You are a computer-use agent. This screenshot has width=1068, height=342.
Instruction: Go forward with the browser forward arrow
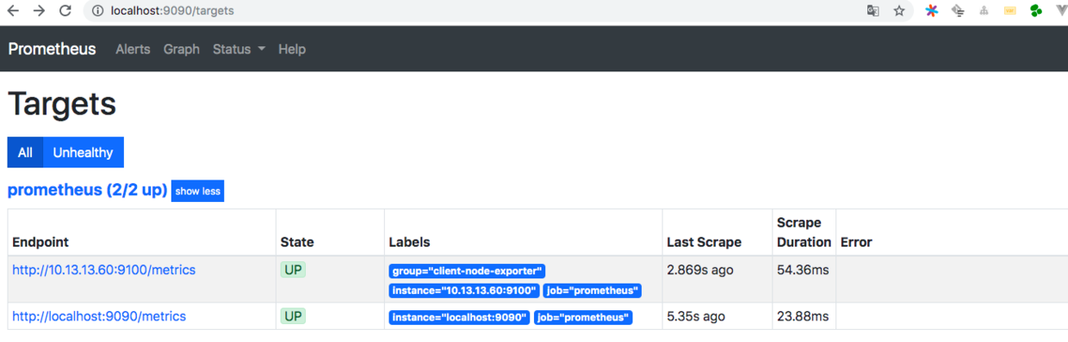coord(39,11)
